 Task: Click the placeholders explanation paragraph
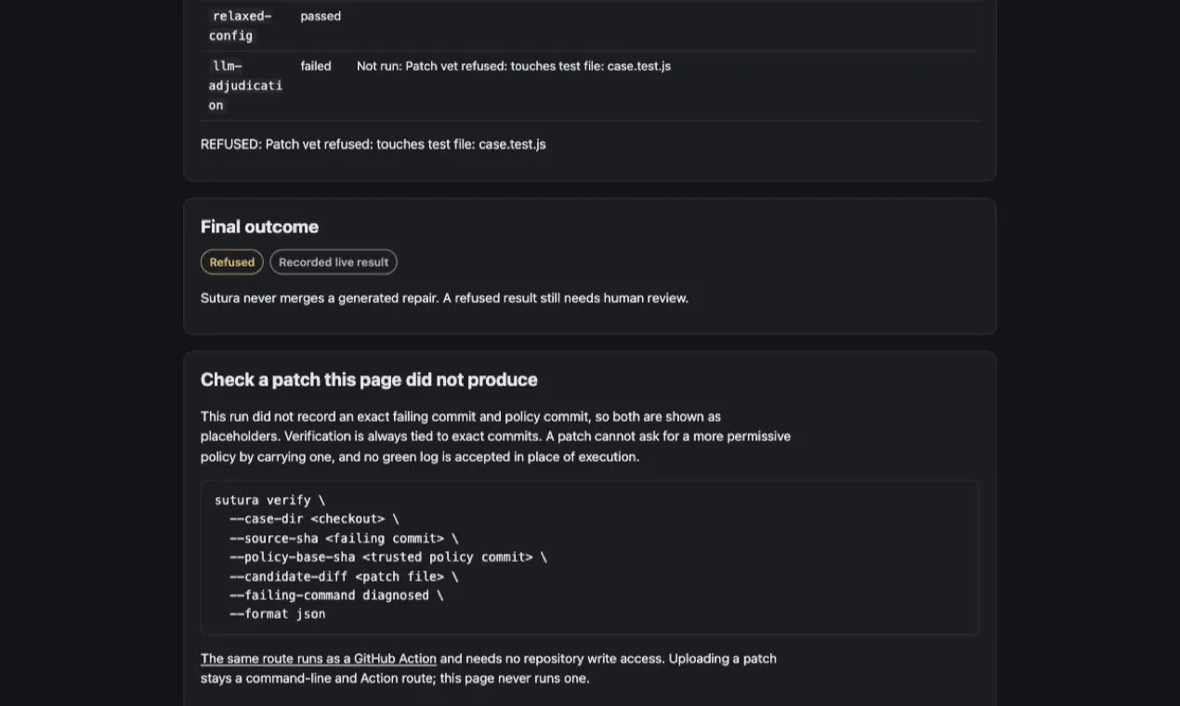pyautogui.click(x=495, y=437)
